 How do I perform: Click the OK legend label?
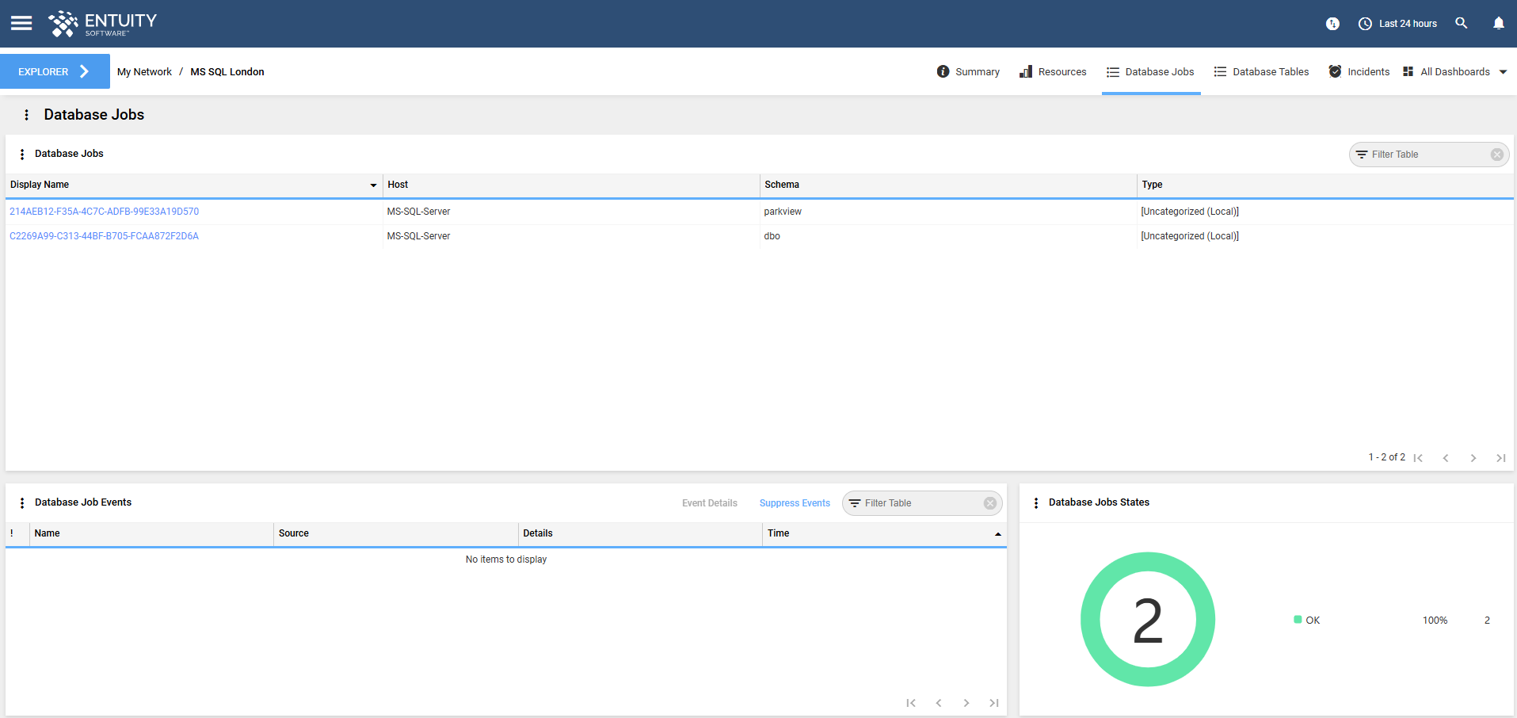1313,621
